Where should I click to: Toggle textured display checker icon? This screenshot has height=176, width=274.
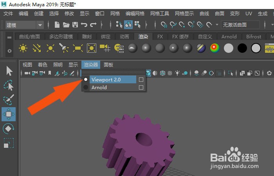click(170, 73)
